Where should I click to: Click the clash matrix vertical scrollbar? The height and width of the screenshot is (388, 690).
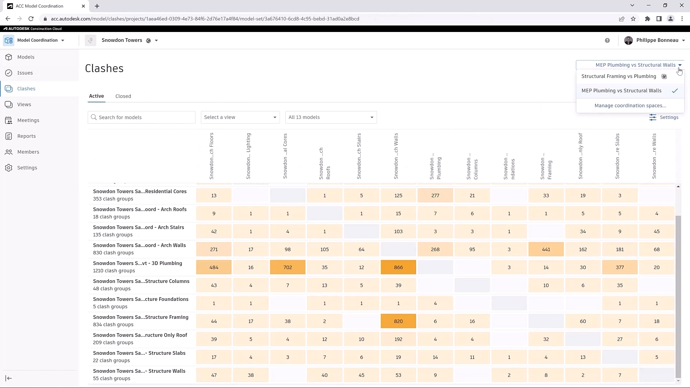click(x=678, y=296)
